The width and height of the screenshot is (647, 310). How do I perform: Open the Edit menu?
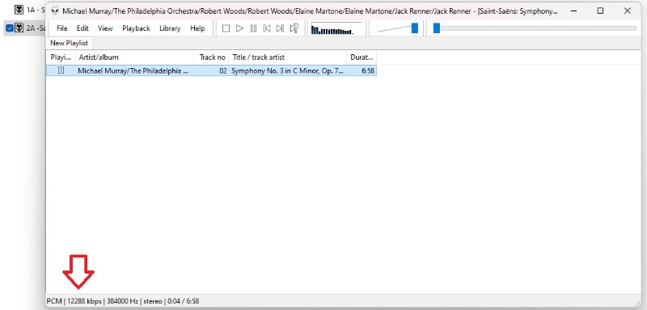tap(82, 28)
